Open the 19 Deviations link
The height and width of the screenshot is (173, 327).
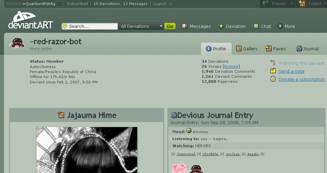coord(107,4)
